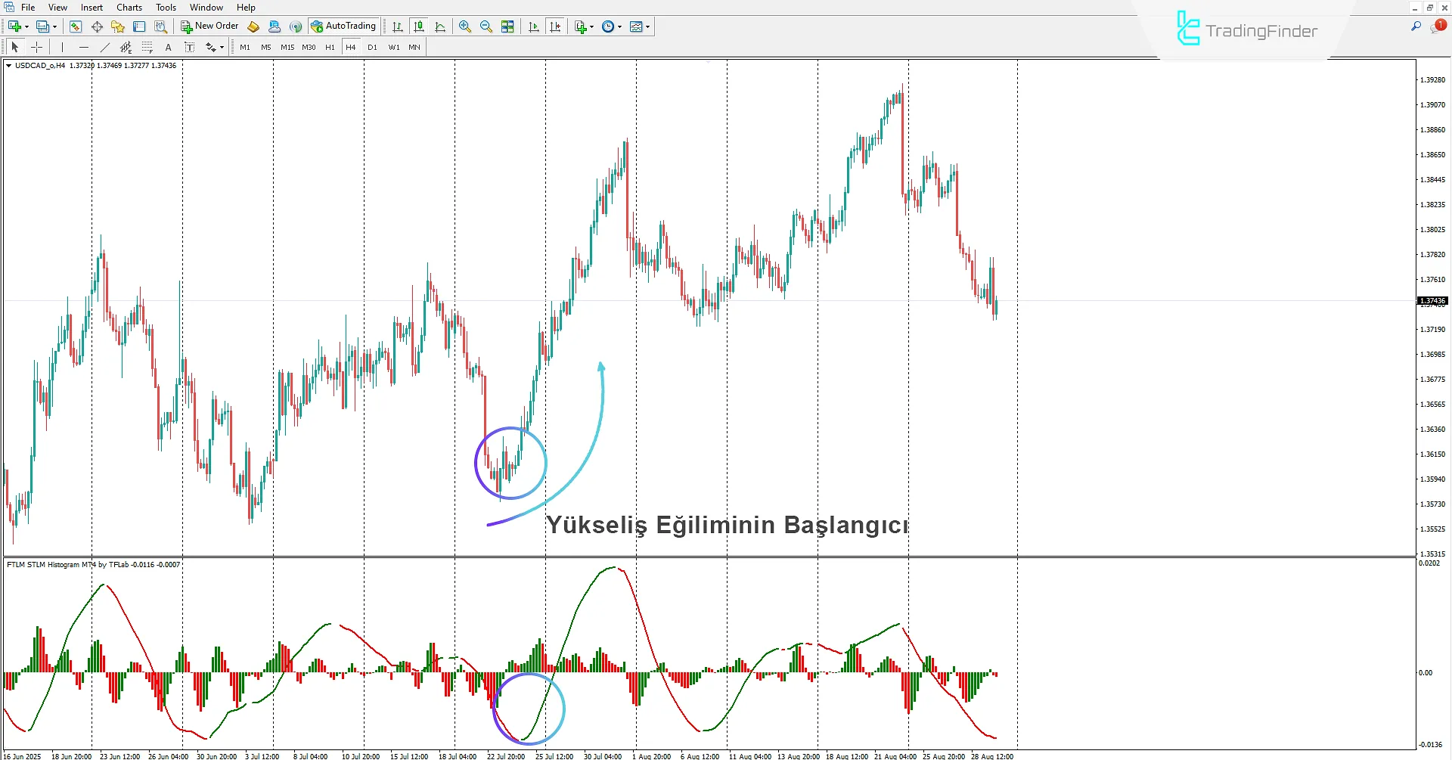The width and height of the screenshot is (1452, 760).
Task: Insert a text label with the A tool
Action: pos(168,46)
